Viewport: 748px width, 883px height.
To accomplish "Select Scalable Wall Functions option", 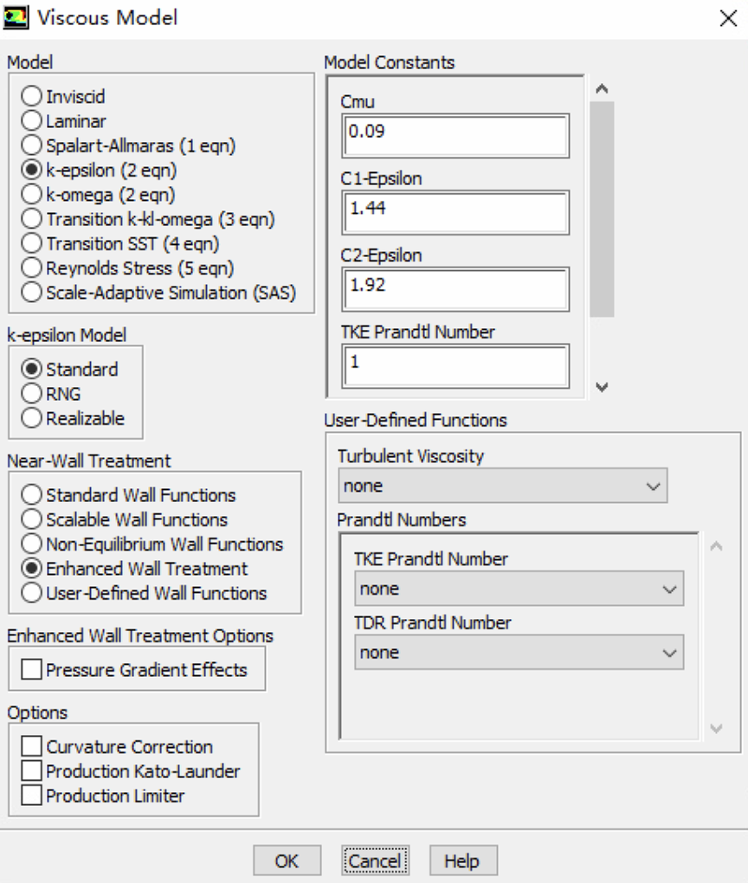I will (32, 520).
